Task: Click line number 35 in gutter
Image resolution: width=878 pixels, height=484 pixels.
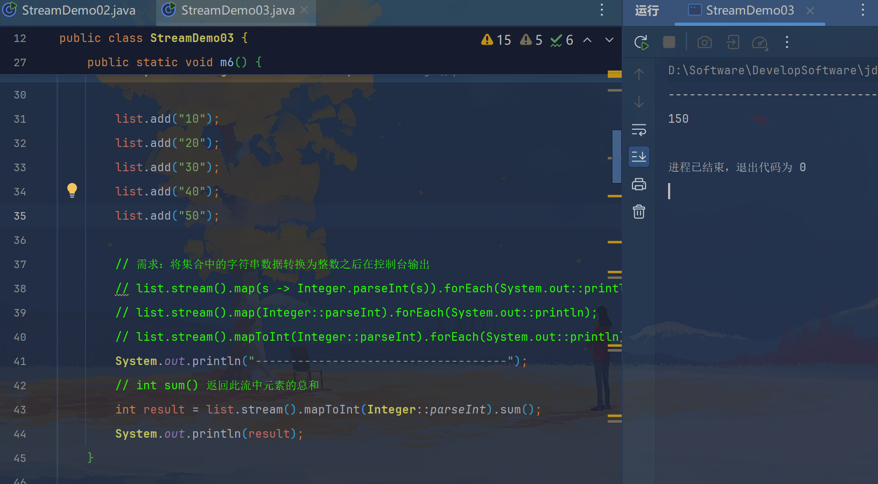Action: point(20,216)
